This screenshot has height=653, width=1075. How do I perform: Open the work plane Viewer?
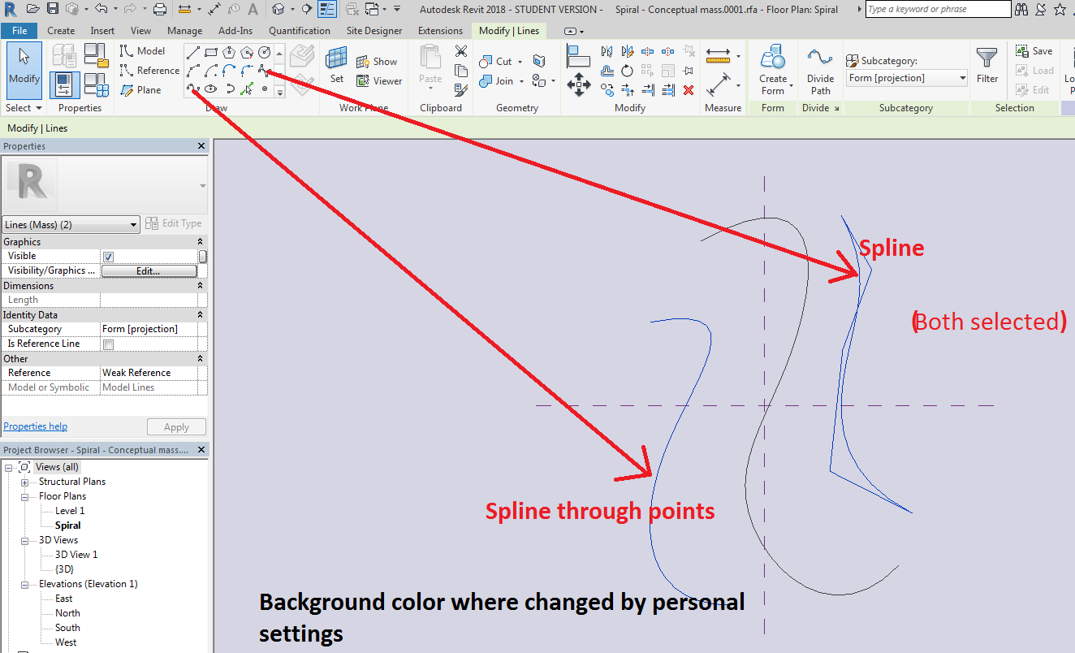click(x=379, y=80)
